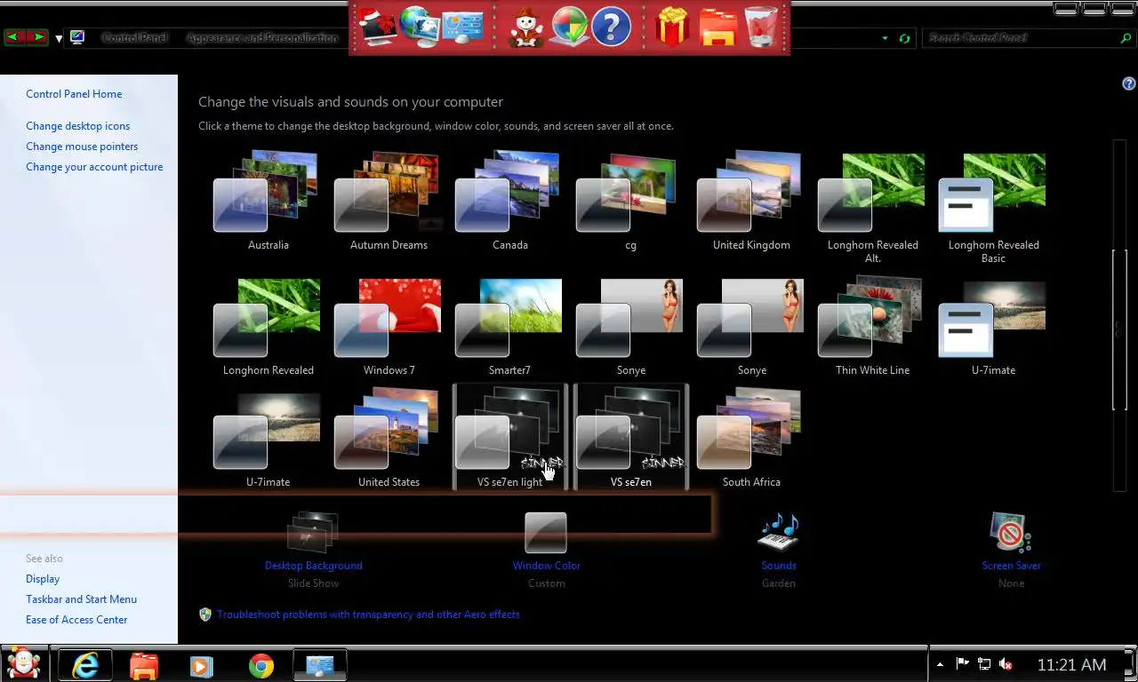Open the red folder icon in the dock
Viewport: 1138px width, 682px height.
[717, 28]
